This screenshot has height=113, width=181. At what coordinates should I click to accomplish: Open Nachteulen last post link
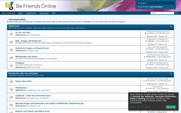(x=158, y=87)
